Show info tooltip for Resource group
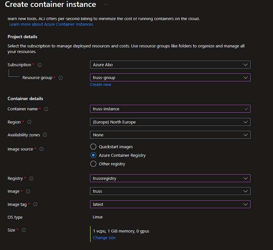This screenshot has width=273, height=250. pyautogui.click(x=61, y=78)
